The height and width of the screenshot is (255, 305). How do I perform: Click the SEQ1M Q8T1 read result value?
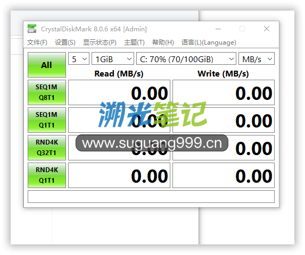(119, 92)
